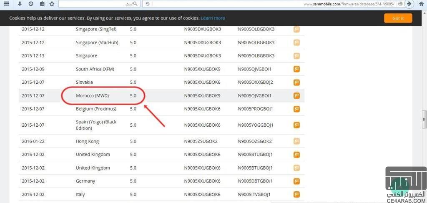Download icon for Singapore (StarHub) firmware
Viewport: 427px width, 203px height.
296,43
